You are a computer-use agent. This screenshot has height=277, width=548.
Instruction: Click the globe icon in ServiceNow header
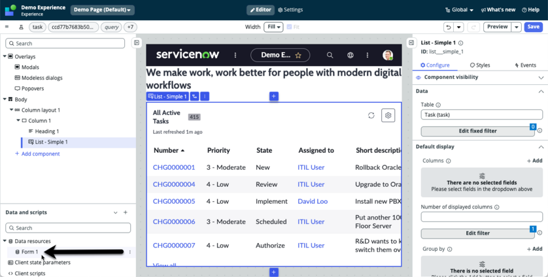pos(351,55)
